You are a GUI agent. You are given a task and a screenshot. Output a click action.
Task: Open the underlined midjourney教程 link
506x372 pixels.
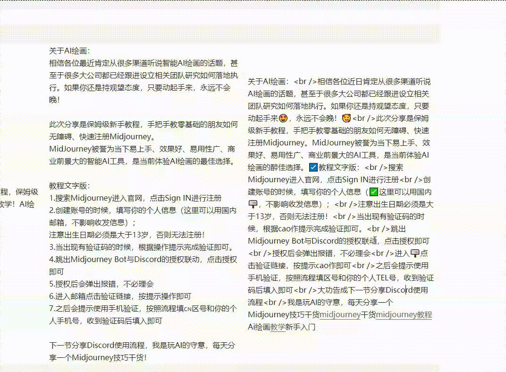[404, 315]
